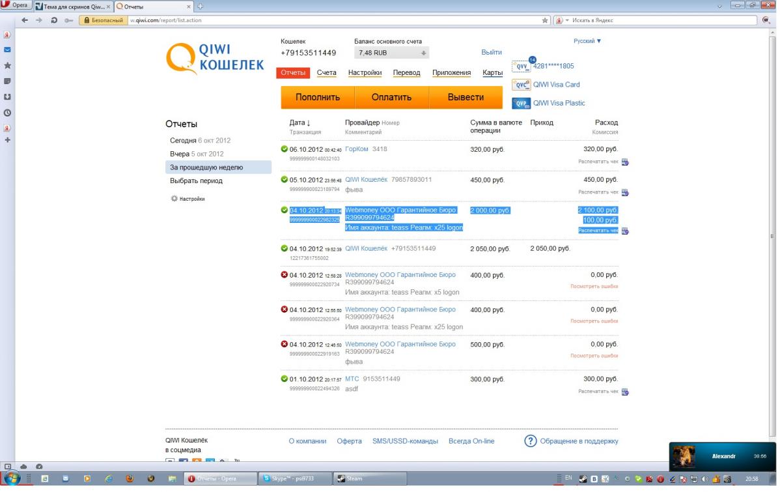Switch to the Счета tab
This screenshot has height=492, width=780.
326,72
